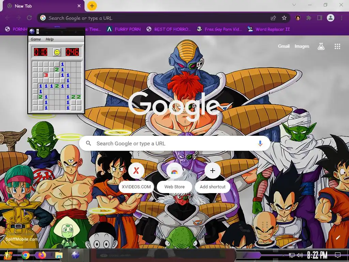The width and height of the screenshot is (349, 262).
Task: Reload the current page
Action: [x=29, y=18]
